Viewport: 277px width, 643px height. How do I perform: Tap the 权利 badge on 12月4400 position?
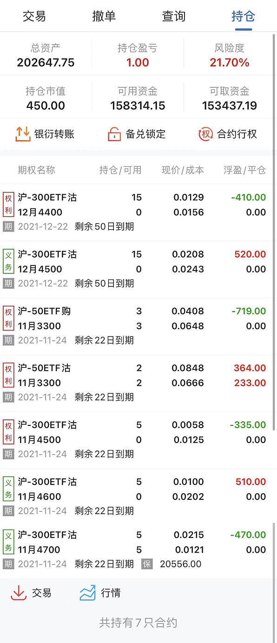[x=8, y=205]
